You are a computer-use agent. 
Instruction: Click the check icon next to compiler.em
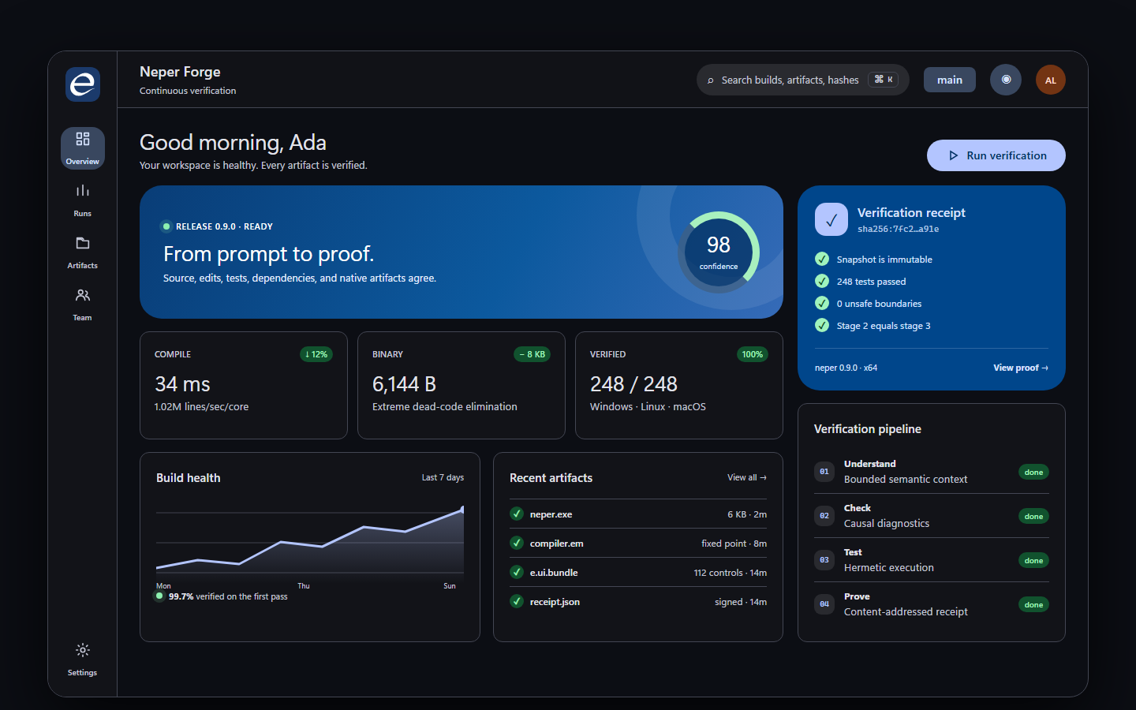517,543
